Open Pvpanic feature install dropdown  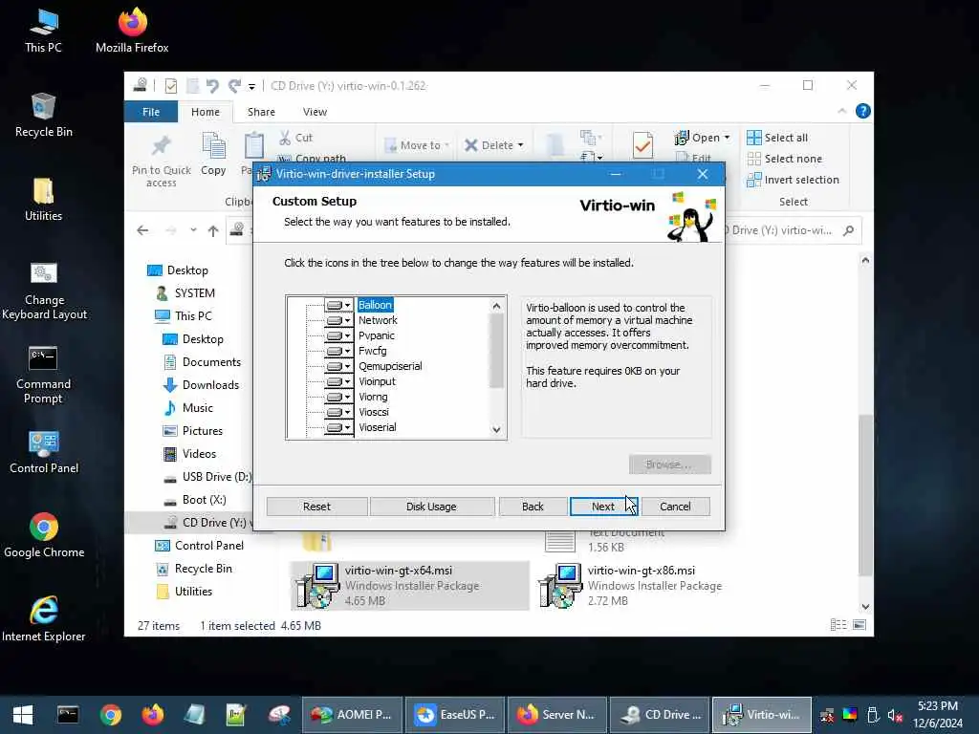coord(339,335)
